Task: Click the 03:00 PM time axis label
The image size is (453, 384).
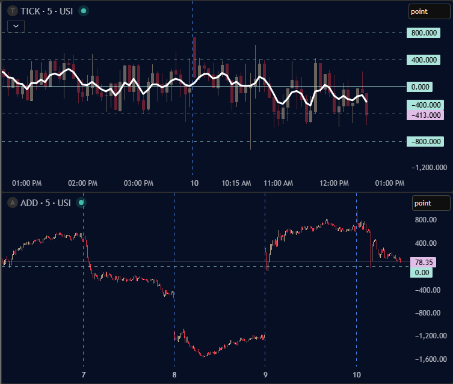Action: pos(138,183)
